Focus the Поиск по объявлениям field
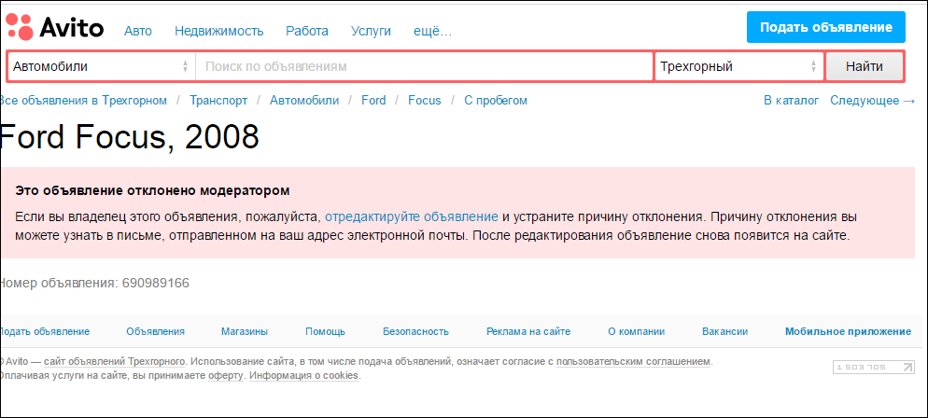 (x=425, y=67)
